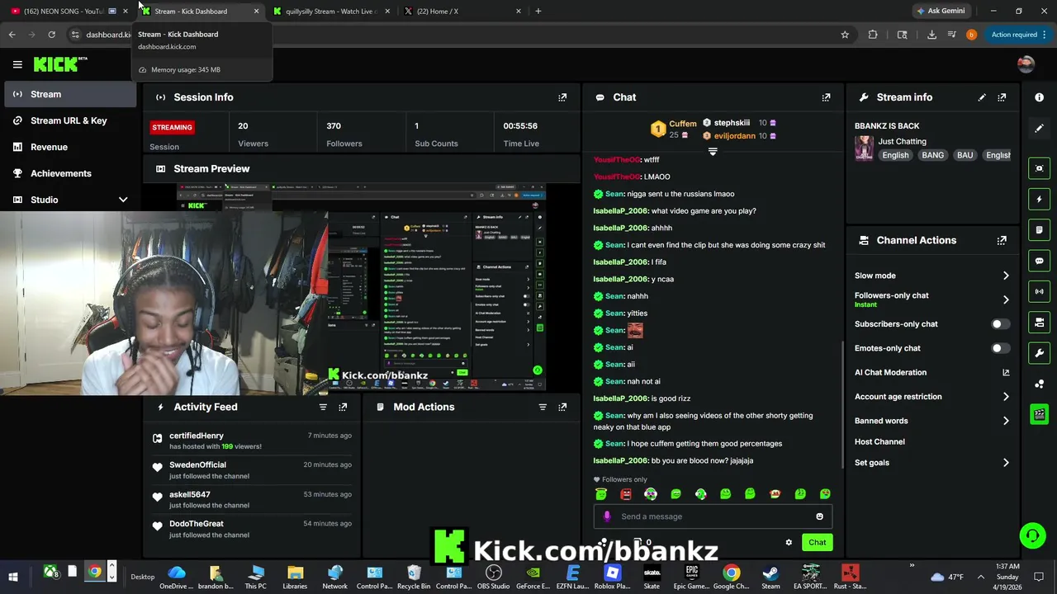Viewport: 1057px width, 594px height.
Task: Open Ask Gemini in Chrome
Action: click(940, 11)
